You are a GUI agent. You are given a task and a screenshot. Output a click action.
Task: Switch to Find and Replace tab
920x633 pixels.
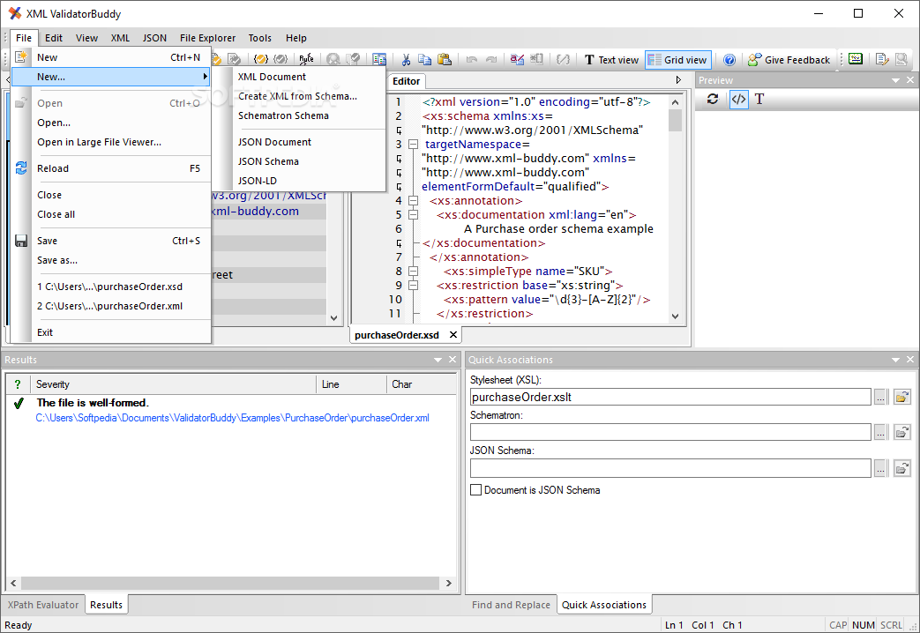511,605
